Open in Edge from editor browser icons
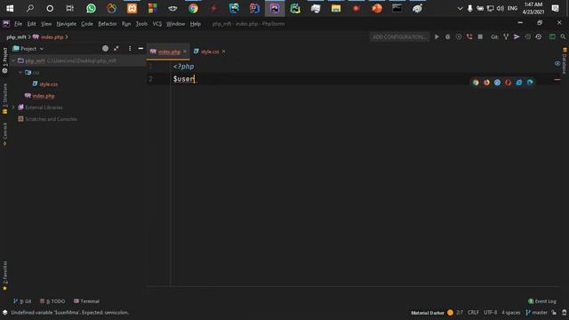 click(x=530, y=83)
